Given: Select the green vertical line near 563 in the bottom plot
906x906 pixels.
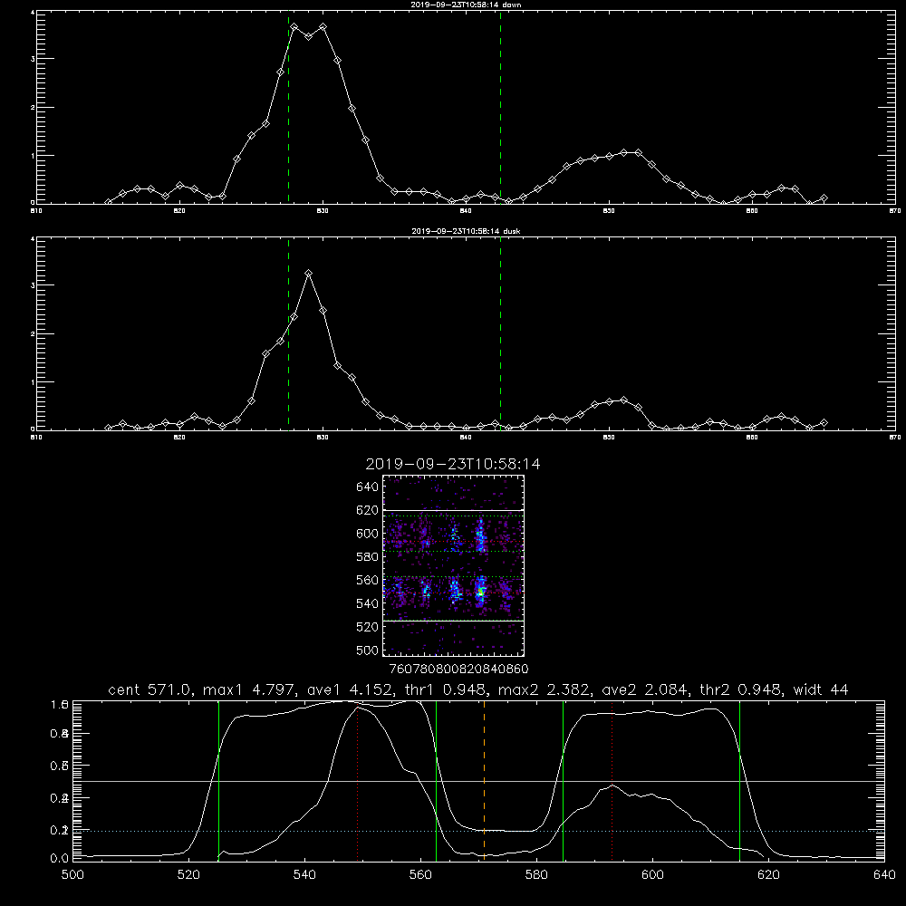Looking at the screenshot, I should (437, 780).
